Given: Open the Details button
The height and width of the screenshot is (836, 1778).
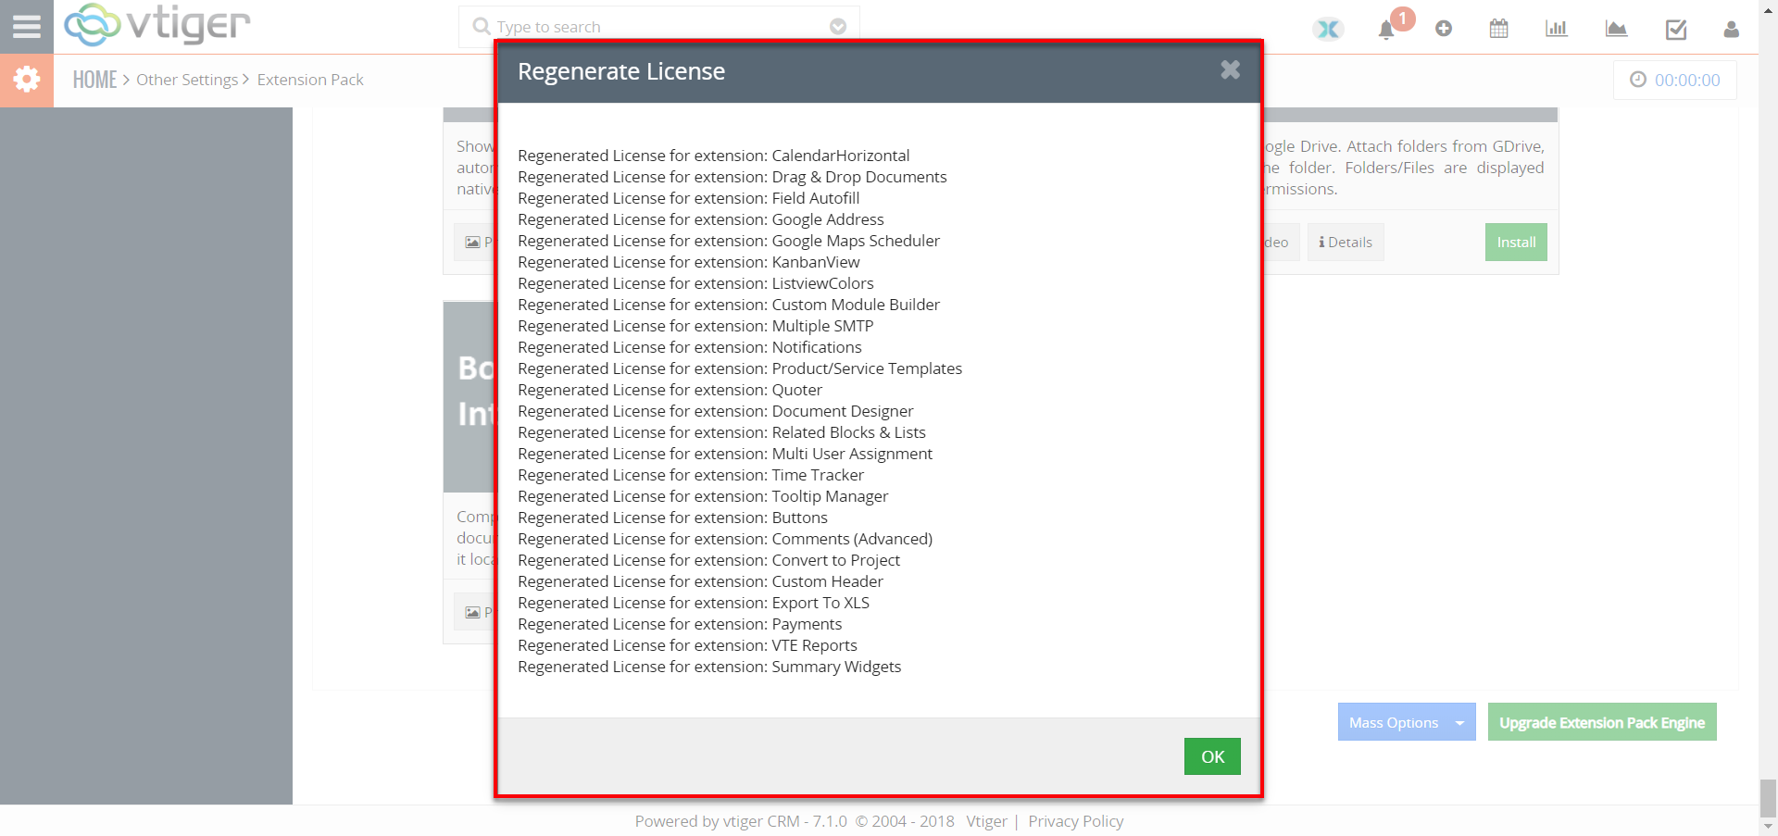Looking at the screenshot, I should tap(1346, 243).
